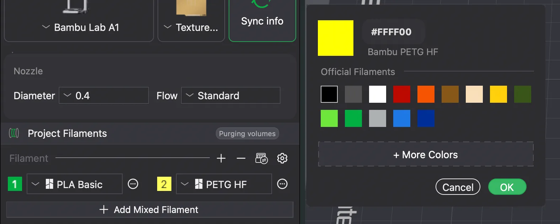This screenshot has width=560, height=224.
Task: Click the Nozzle section label
Action: pyautogui.click(x=28, y=71)
